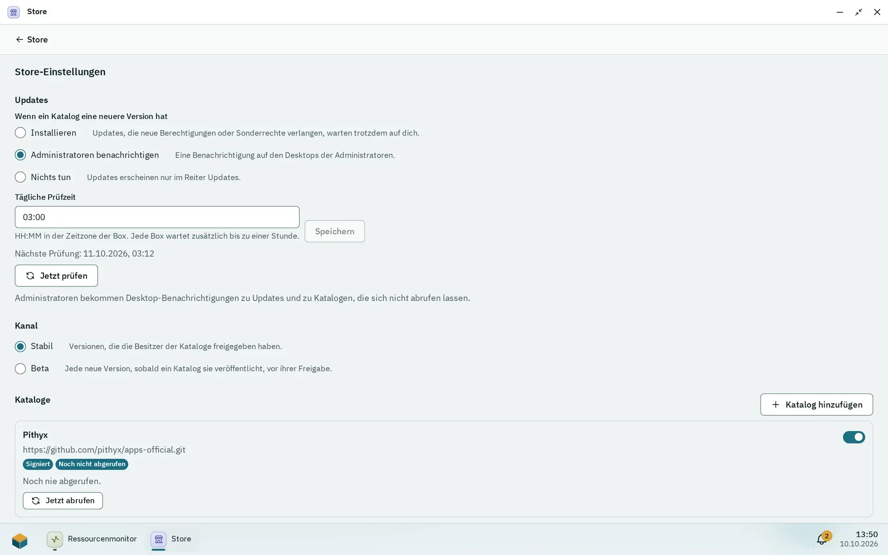Viewport: 888px width, 555px height.
Task: Click the Kanal section heading
Action: click(x=26, y=326)
